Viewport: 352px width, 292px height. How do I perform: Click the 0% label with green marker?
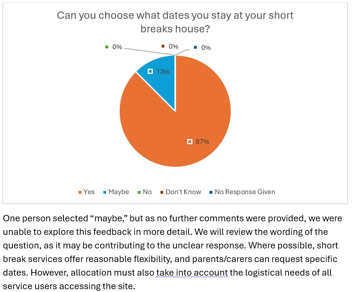coord(117,47)
